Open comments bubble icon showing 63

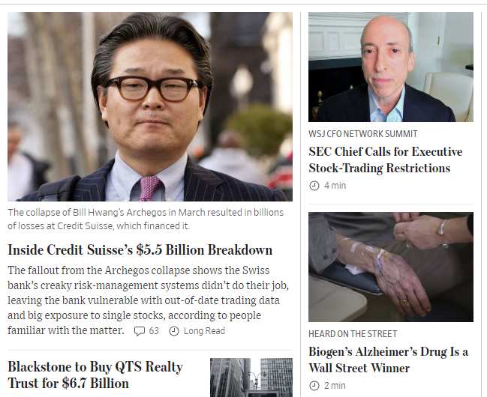pyautogui.click(x=139, y=331)
